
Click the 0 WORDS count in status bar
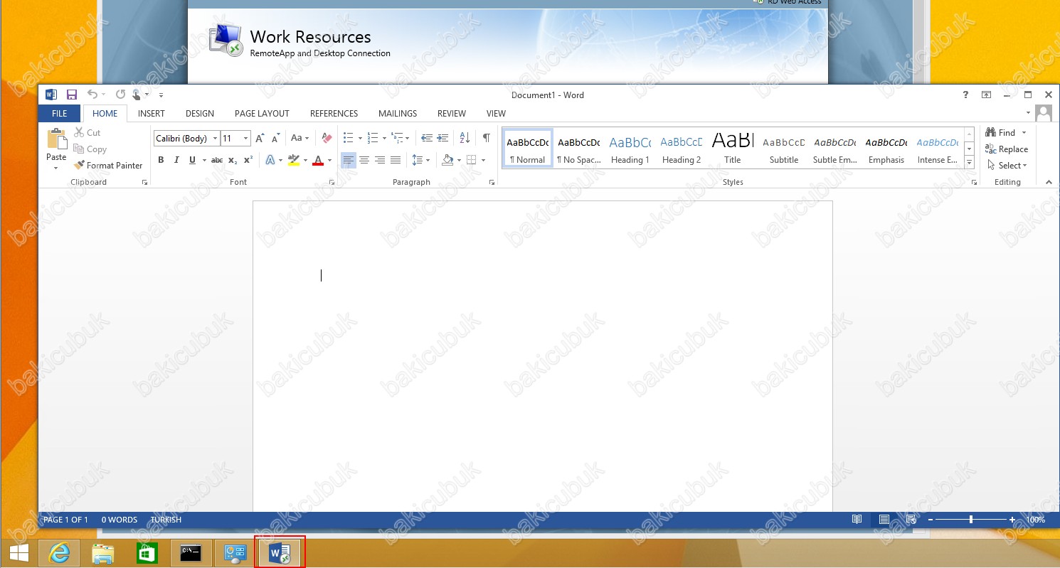pos(119,520)
